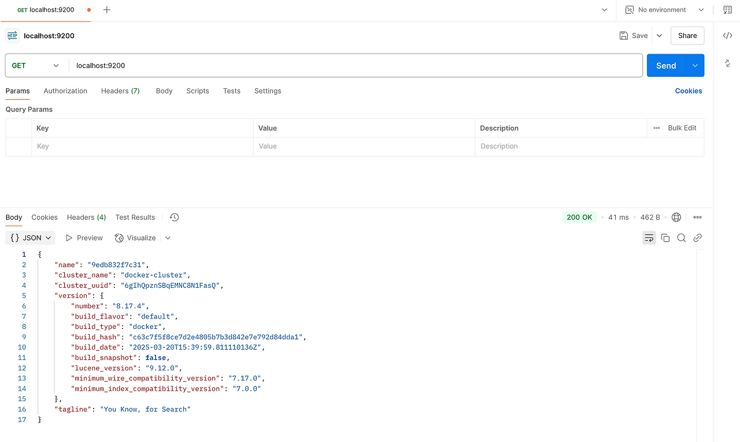This screenshot has height=442, width=740.
Task: Click the request URL input field
Action: pyautogui.click(x=356, y=66)
